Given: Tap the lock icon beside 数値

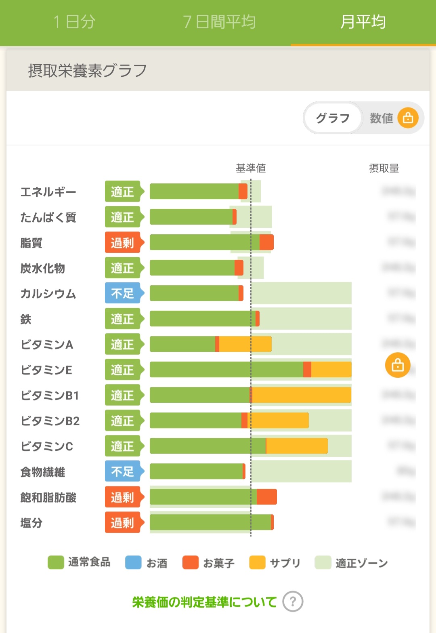Looking at the screenshot, I should tap(408, 118).
